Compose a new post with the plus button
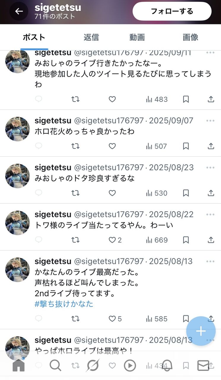Screen dimensions: 221x380 pyautogui.click(x=201, y=331)
